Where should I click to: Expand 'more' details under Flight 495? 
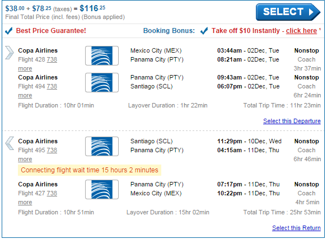(x=25, y=160)
